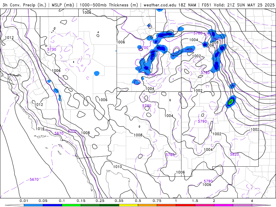Click the "0.01" legend value

24,201
